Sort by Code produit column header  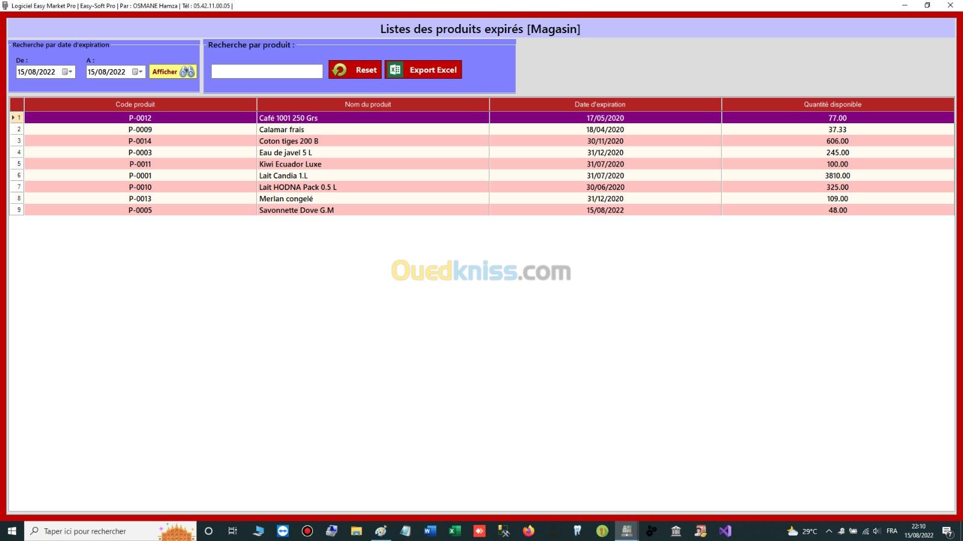point(135,105)
